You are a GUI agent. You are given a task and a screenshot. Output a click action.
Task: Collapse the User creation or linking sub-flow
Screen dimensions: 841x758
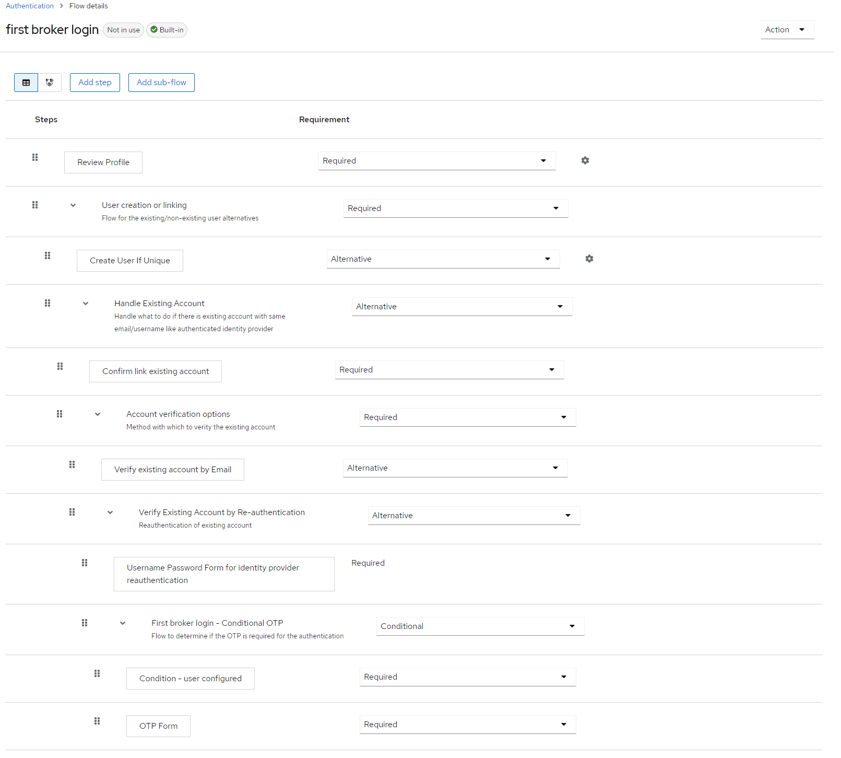(x=73, y=205)
